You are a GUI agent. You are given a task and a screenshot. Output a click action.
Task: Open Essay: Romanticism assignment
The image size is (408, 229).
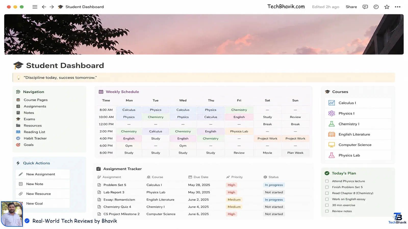coord(119,200)
